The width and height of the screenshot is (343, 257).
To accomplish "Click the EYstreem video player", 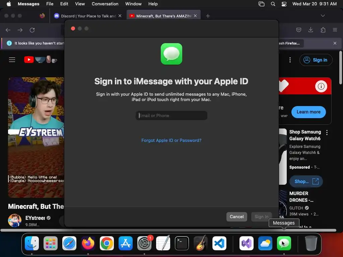I will tap(36, 137).
